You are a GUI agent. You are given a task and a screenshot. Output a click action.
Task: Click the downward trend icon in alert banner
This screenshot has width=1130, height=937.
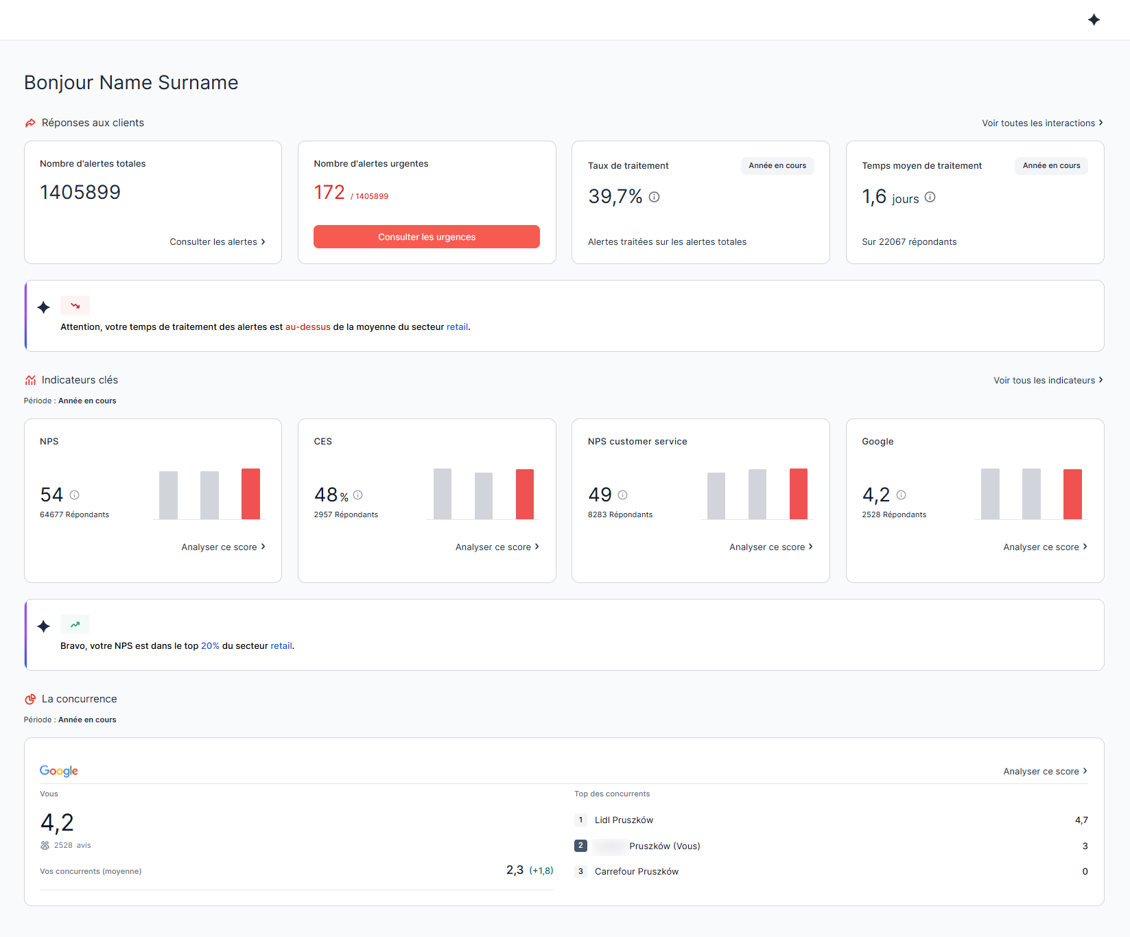point(75,305)
